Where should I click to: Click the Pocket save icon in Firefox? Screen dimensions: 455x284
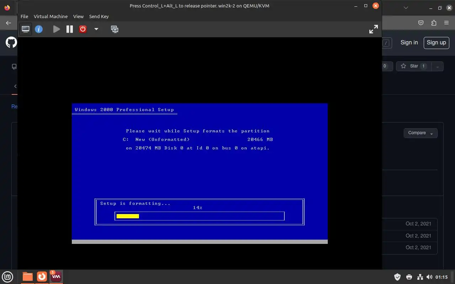point(421,23)
